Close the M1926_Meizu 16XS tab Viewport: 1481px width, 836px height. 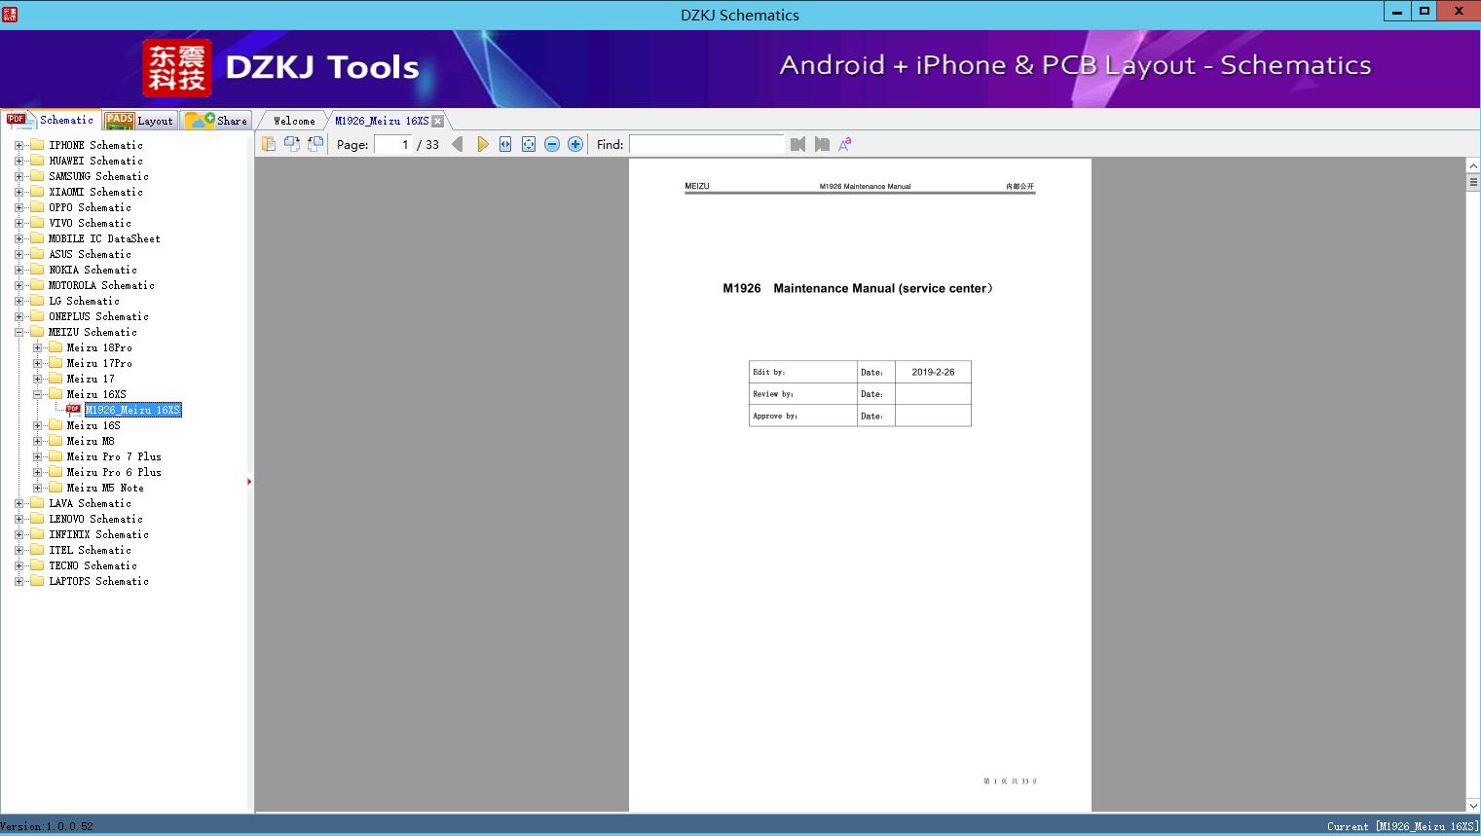[437, 121]
